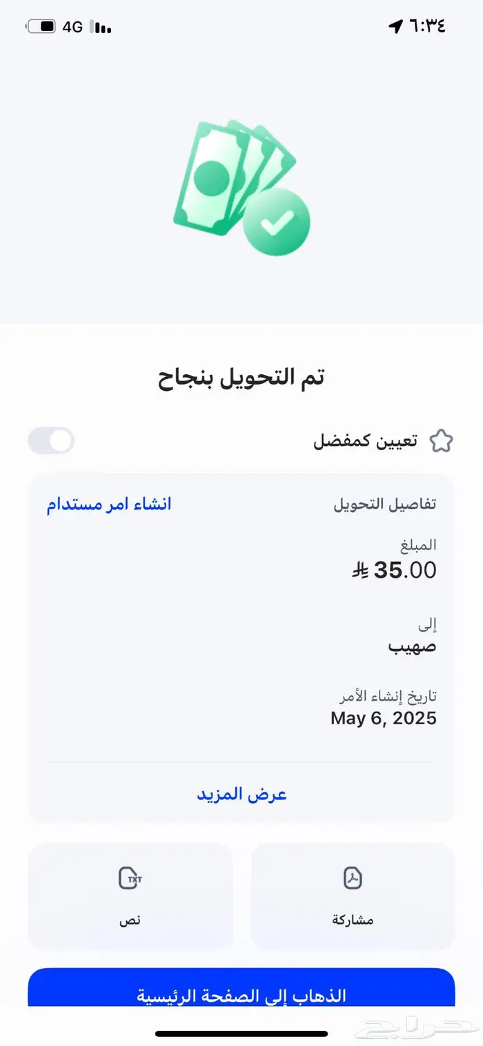Enable the تعيين كمفضل favorite toggle
This screenshot has width=483, height=1046.
(x=50, y=440)
